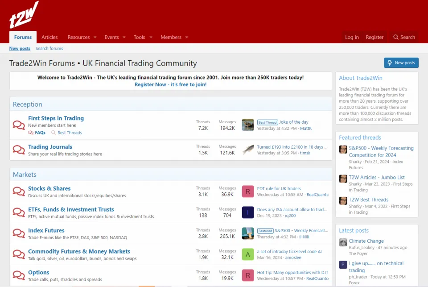Click the green A avatar icon beside amoslee's post

click(x=248, y=254)
